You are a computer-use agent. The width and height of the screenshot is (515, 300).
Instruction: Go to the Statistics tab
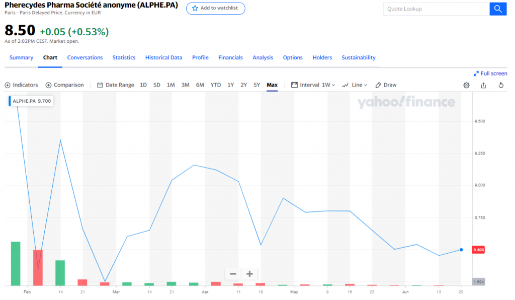(124, 57)
